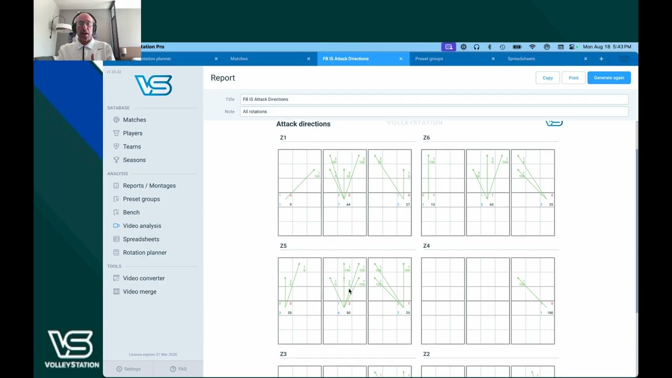Screen dimensions: 672x378
Task: Open the Players section
Action: pos(132,133)
